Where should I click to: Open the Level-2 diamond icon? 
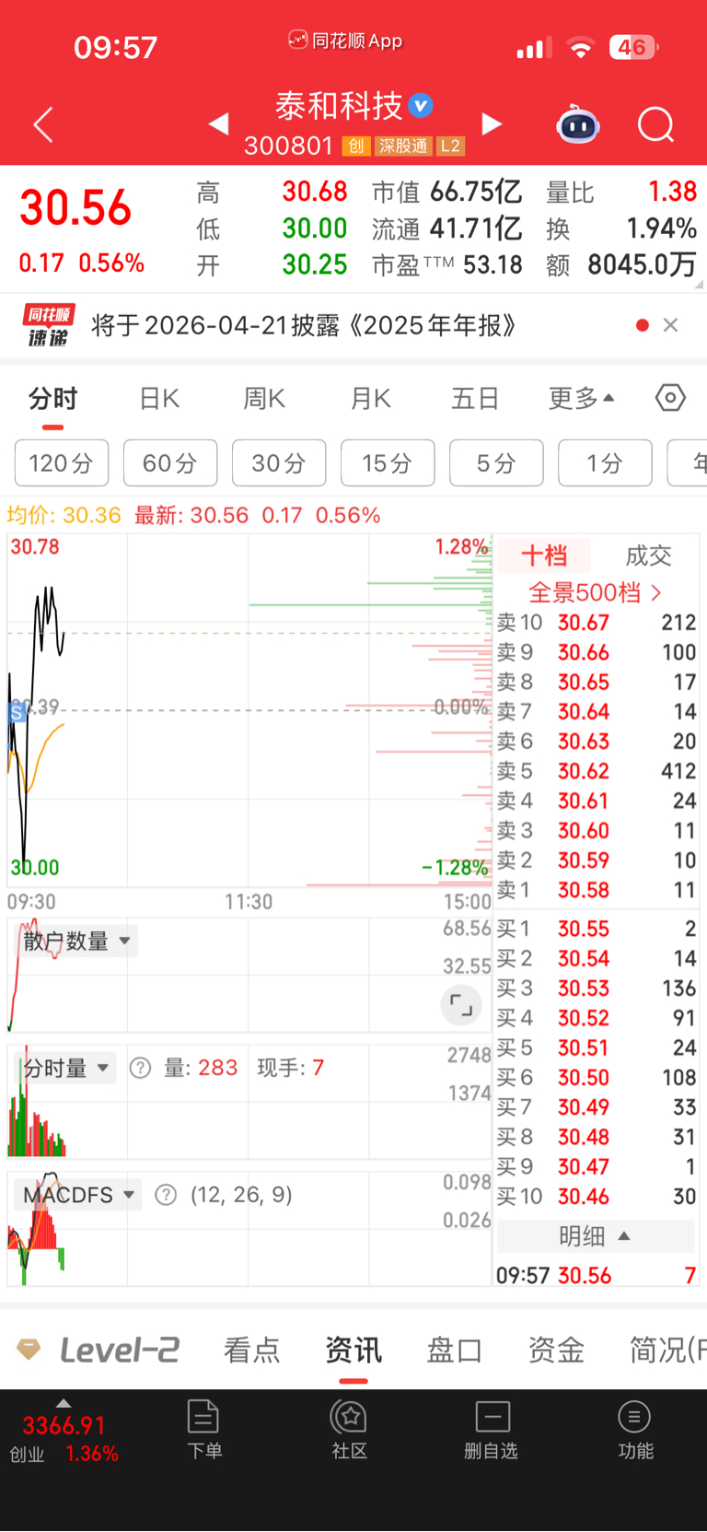tap(29, 1350)
